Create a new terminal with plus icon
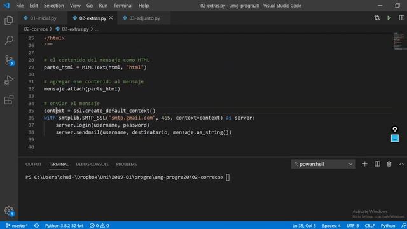The width and height of the screenshot is (407, 229). pos(364,164)
